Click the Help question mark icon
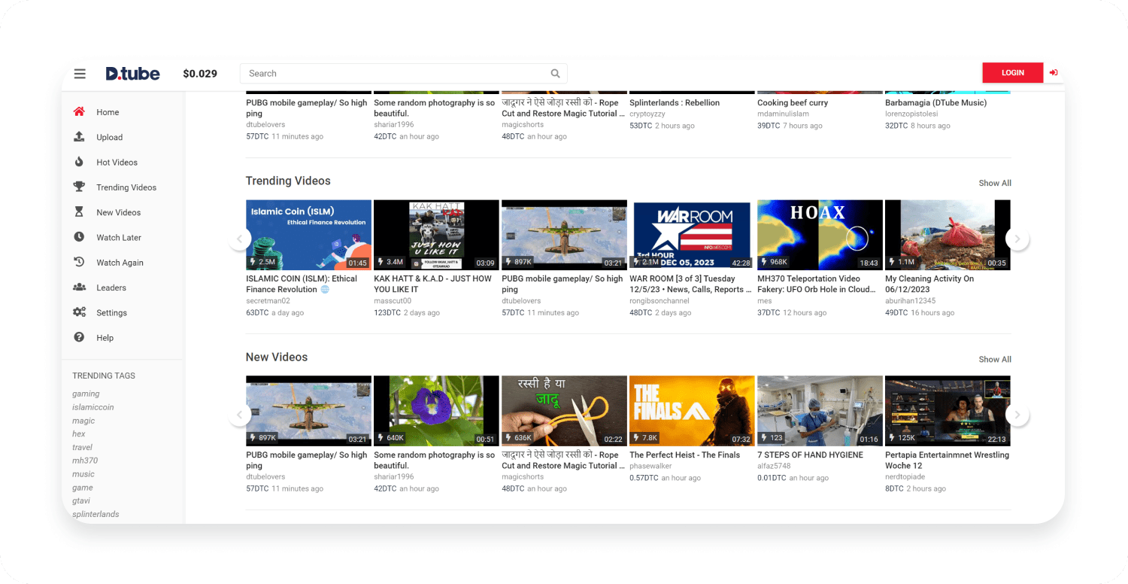The width and height of the screenshot is (1128, 584). click(x=79, y=337)
